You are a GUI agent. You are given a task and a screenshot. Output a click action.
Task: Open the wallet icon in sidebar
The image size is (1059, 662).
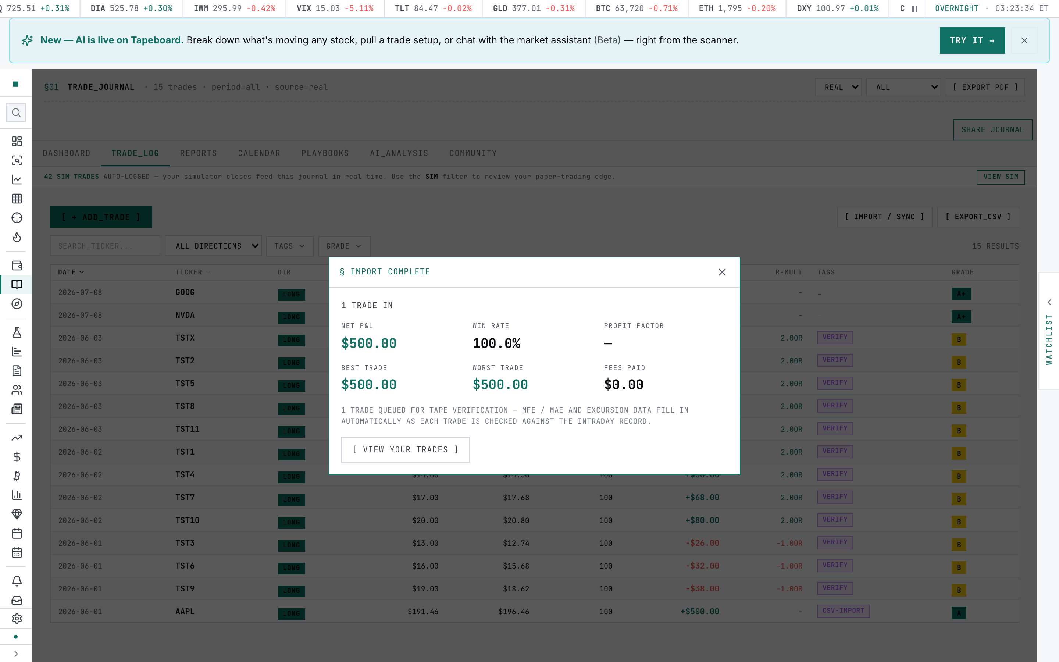click(17, 265)
